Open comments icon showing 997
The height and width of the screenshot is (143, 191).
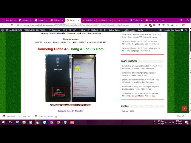[x=73, y=30]
